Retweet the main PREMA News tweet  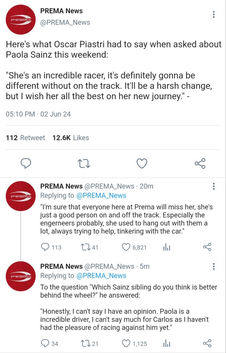84,163
